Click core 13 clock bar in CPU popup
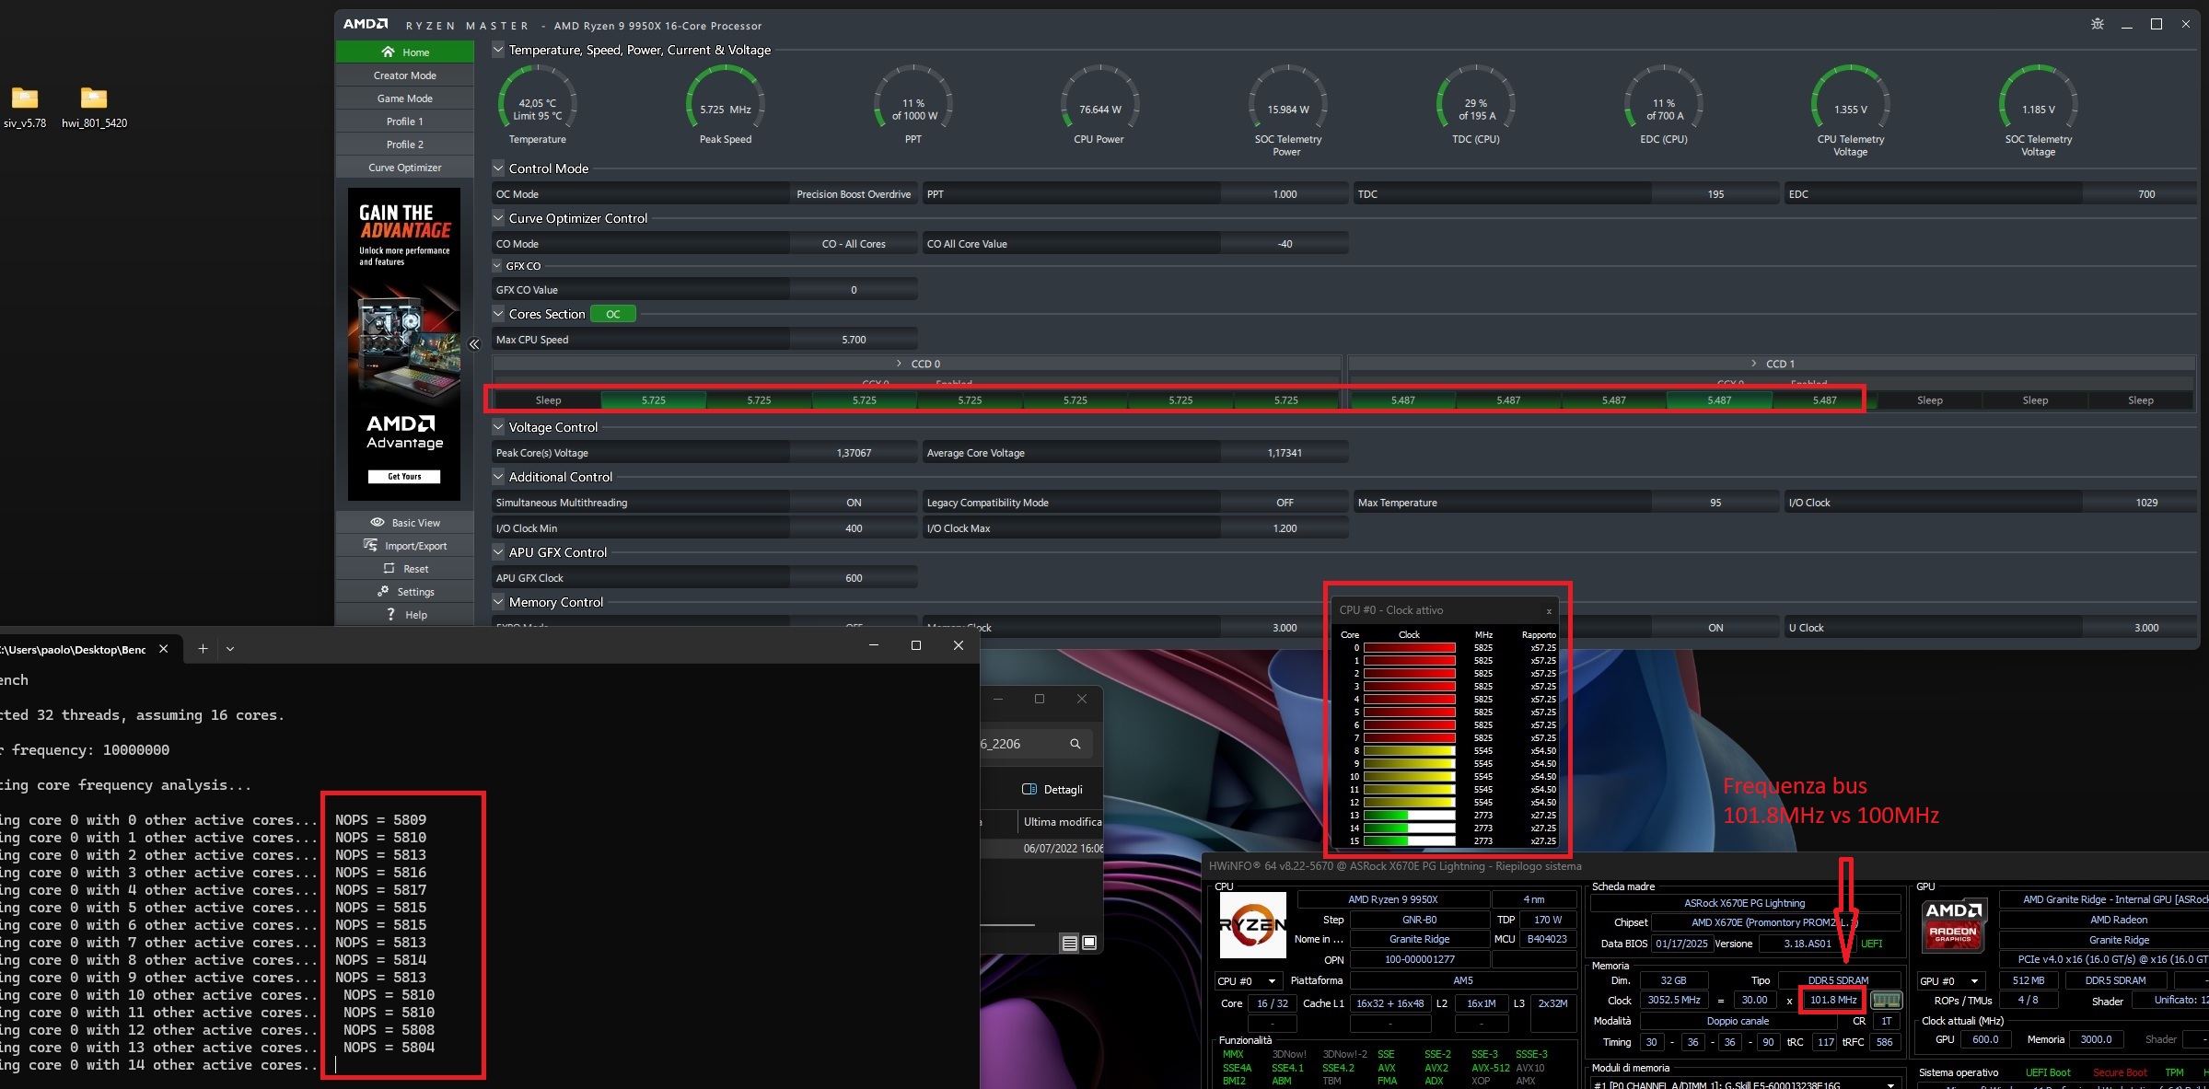 [x=1409, y=816]
